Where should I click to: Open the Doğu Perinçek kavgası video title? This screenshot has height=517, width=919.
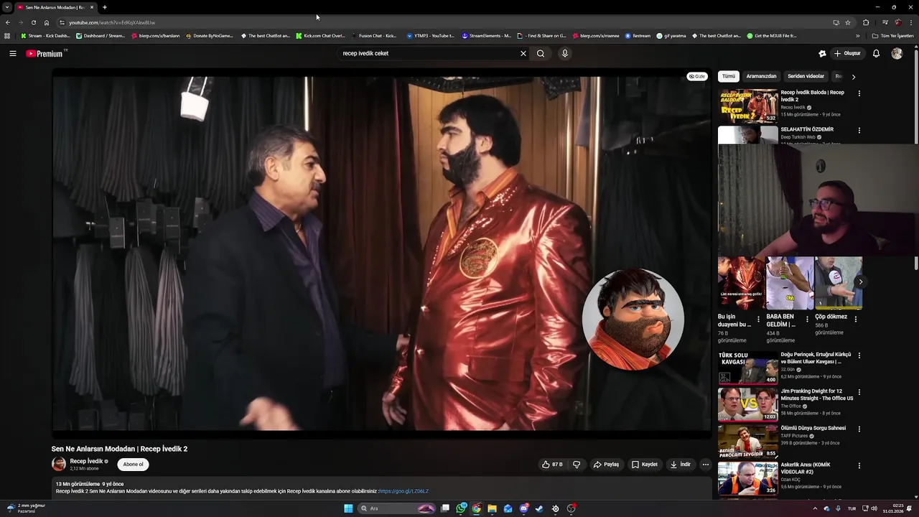[816, 358]
